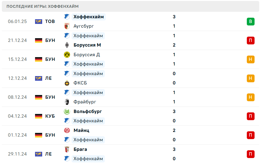Click the red loss badge for the Borussia М match
The height and width of the screenshot is (163, 262).
tap(251, 40)
